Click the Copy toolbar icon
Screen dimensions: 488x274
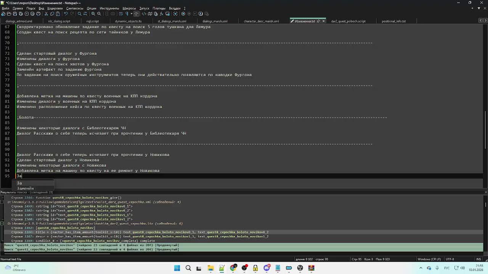coord(52,14)
